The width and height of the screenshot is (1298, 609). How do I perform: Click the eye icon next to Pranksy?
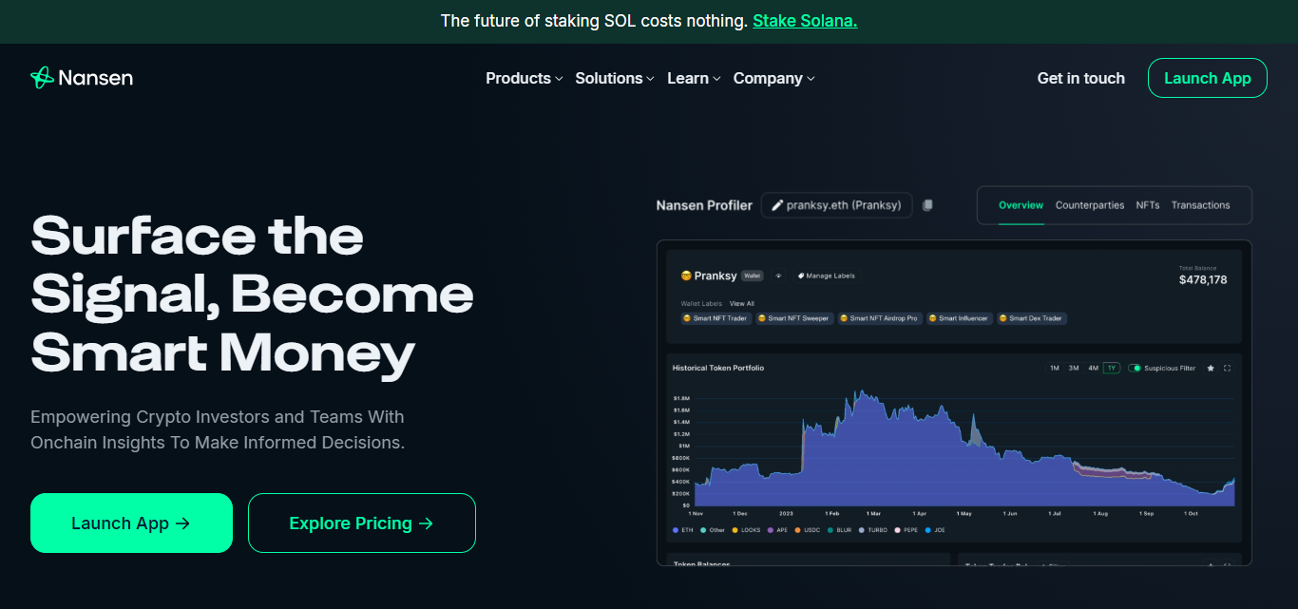[x=778, y=276]
